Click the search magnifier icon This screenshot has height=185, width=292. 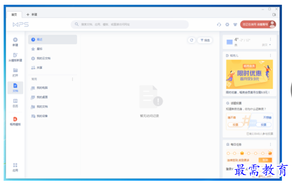pos(76,24)
